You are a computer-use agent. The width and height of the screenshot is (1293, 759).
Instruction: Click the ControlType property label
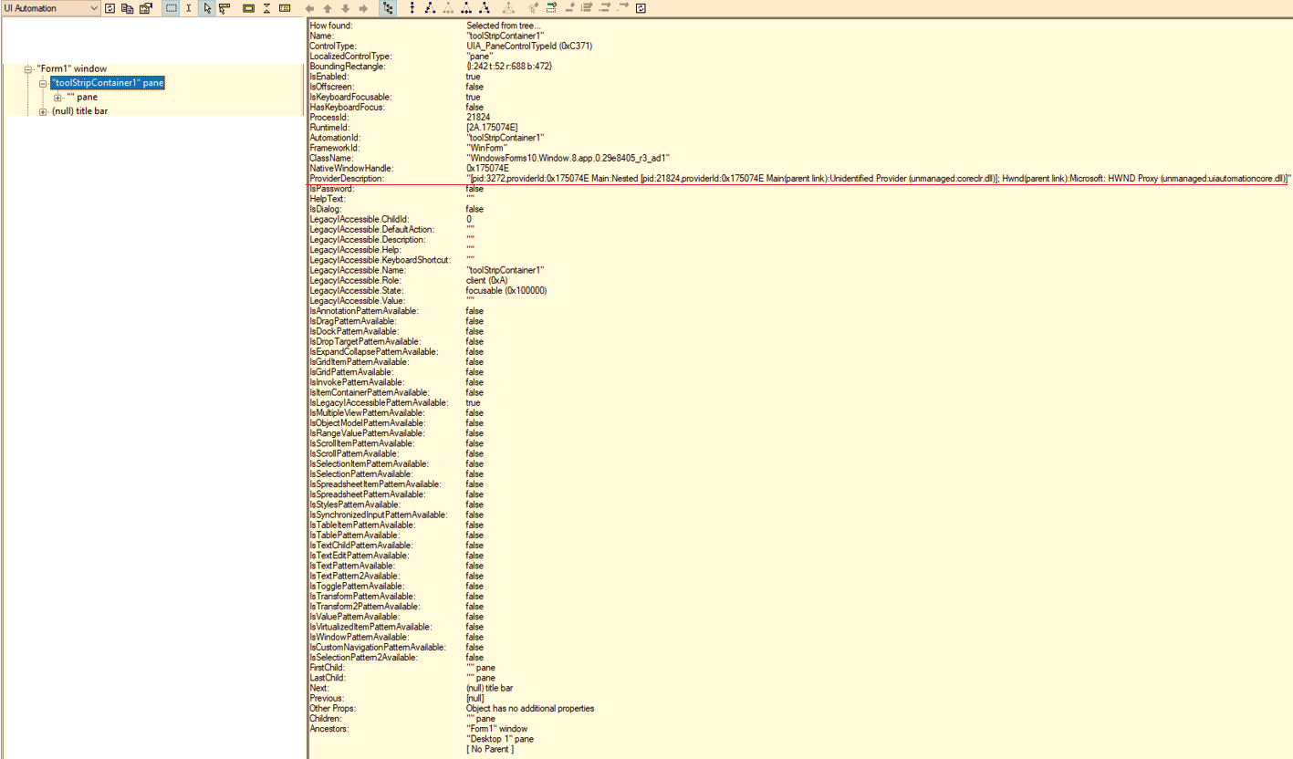coord(333,46)
